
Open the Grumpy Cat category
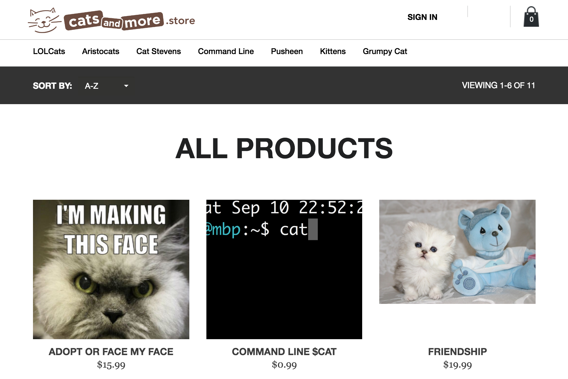pos(385,52)
